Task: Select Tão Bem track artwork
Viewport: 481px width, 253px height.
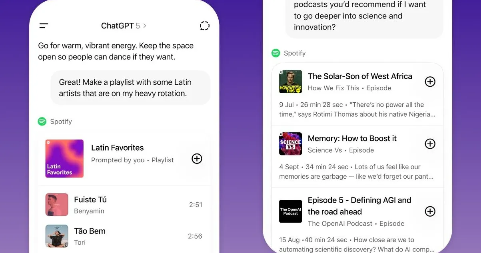Action: 56,236
